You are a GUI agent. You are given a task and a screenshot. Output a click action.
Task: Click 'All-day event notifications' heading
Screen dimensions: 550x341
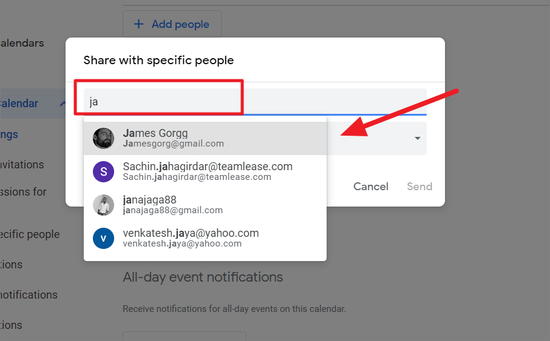click(203, 277)
